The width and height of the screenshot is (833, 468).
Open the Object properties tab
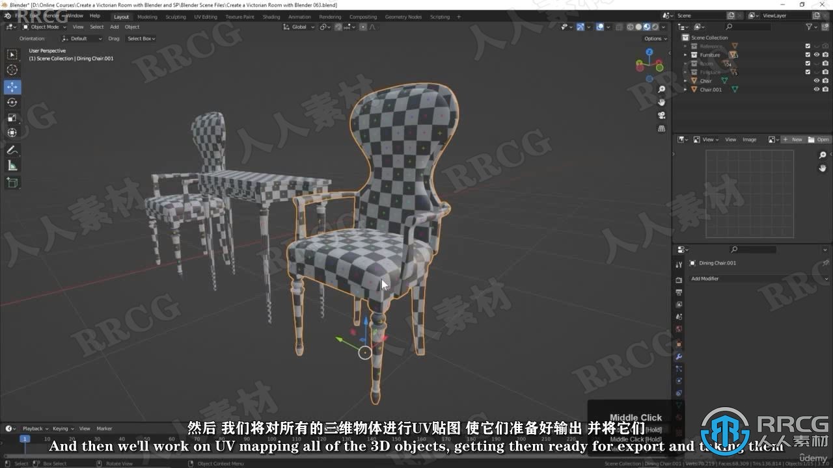pos(679,344)
